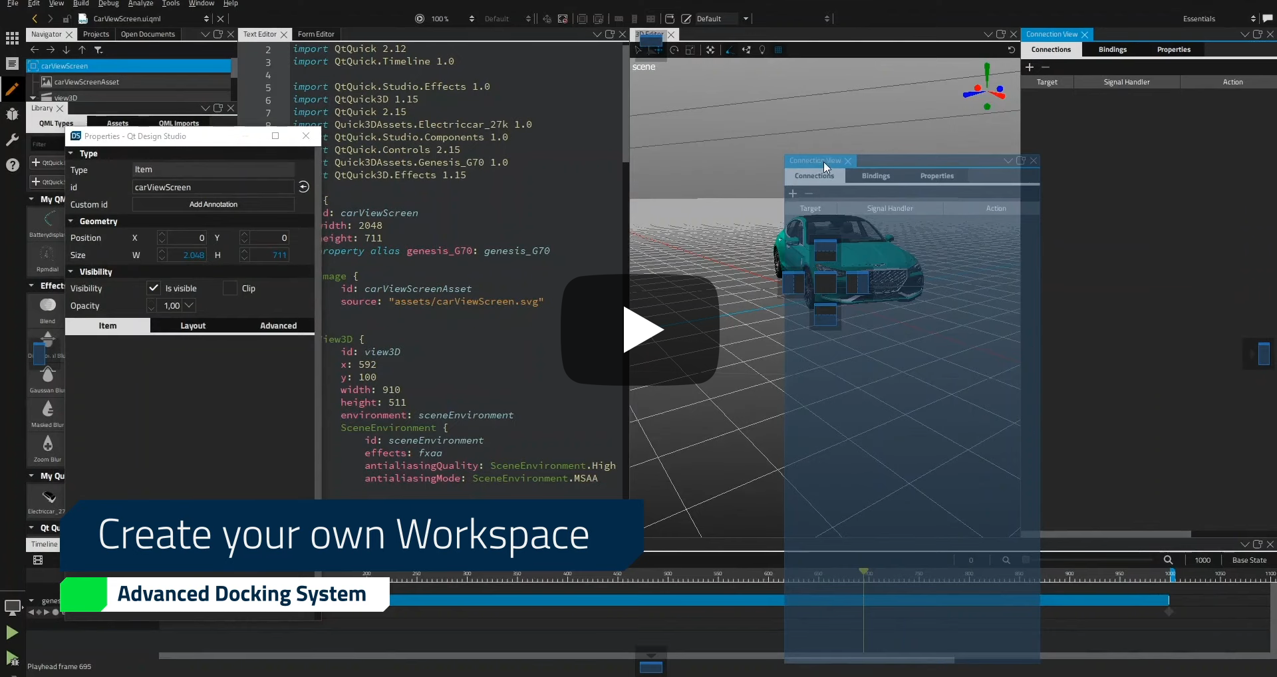
Task: Play the video with center play button
Action: [x=640, y=330]
